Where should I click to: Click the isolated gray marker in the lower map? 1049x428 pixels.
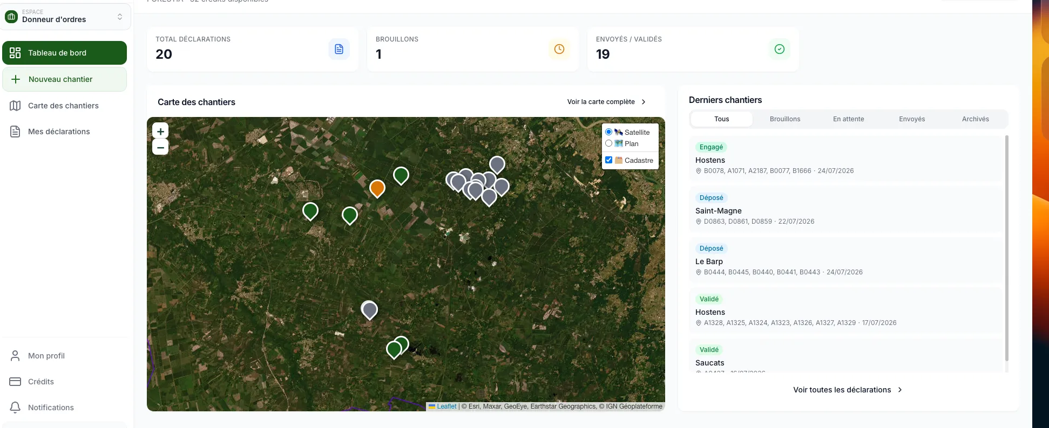tap(369, 310)
